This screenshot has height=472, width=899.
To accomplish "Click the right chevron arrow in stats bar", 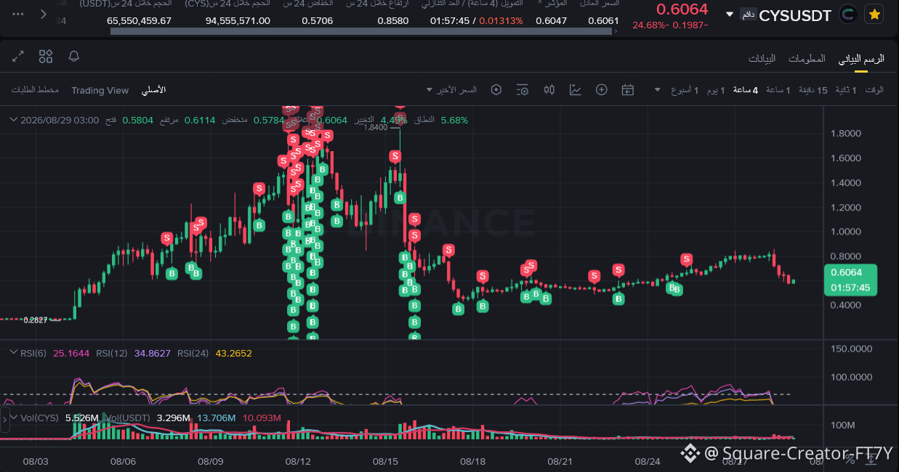I will (44, 14).
